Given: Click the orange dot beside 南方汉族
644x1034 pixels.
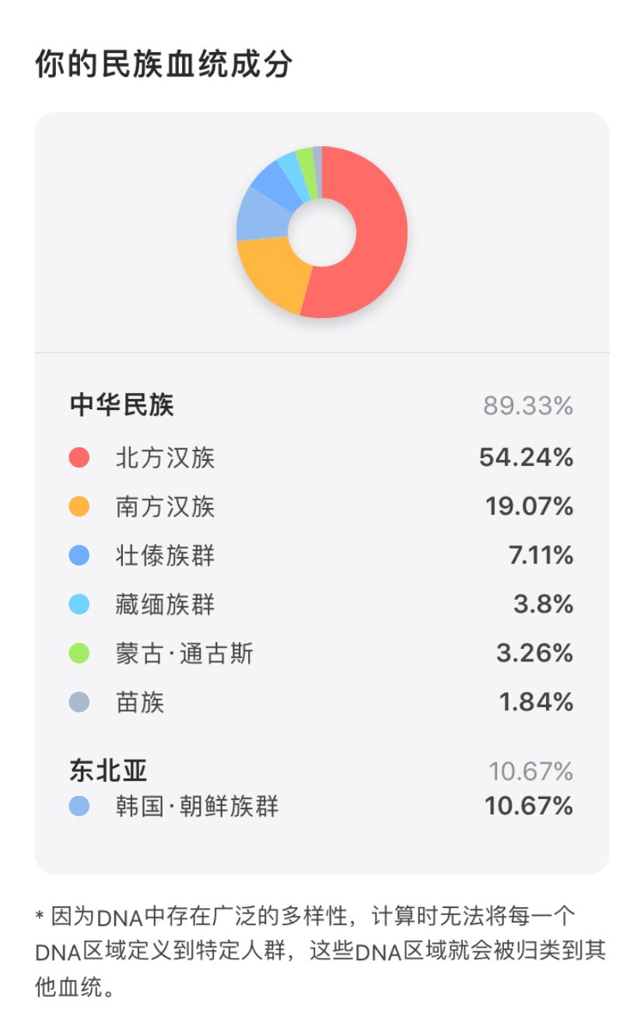Looking at the screenshot, I should 79,506.
